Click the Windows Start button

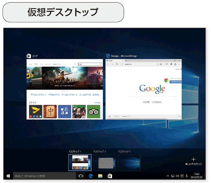pyautogui.click(x=8, y=176)
